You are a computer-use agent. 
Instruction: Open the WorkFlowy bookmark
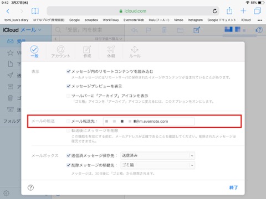pyautogui.click(x=111, y=20)
